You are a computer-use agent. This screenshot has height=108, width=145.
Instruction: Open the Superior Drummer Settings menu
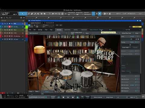click(x=40, y=30)
